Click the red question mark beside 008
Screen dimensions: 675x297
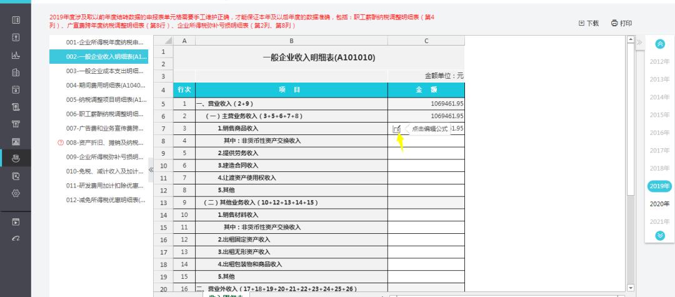[60, 143]
